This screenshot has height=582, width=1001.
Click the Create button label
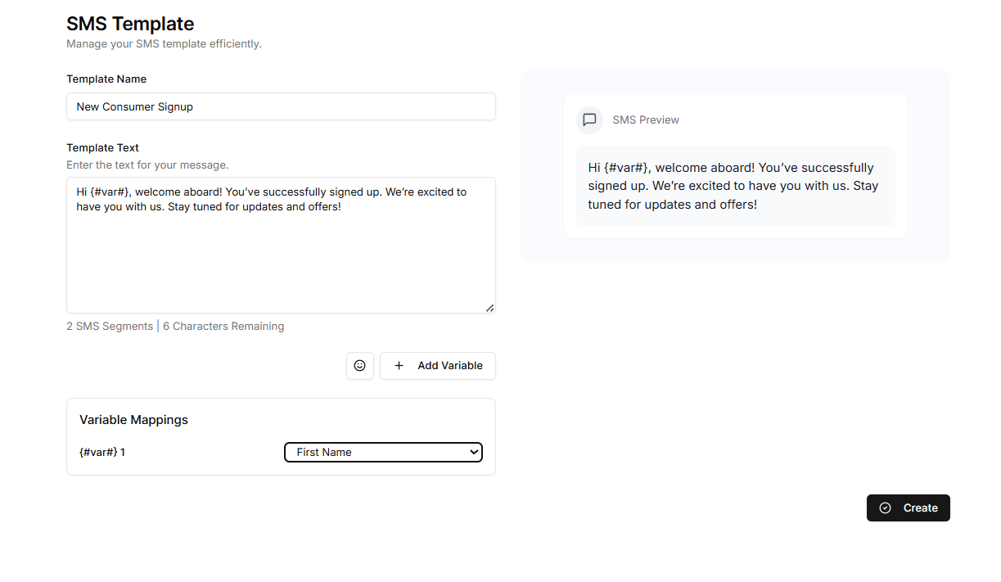click(920, 508)
